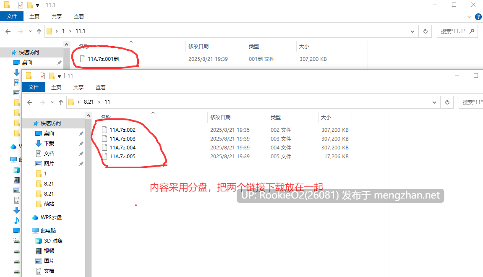The image size is (483, 277).
Task: Expand address bar history in the 11.1 window
Action: click(413, 31)
